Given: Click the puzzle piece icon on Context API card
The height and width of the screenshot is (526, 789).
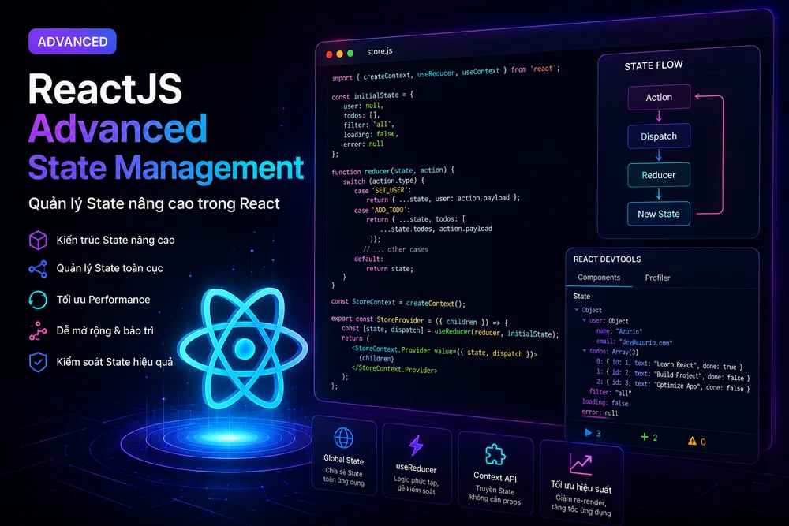Looking at the screenshot, I should point(495,454).
